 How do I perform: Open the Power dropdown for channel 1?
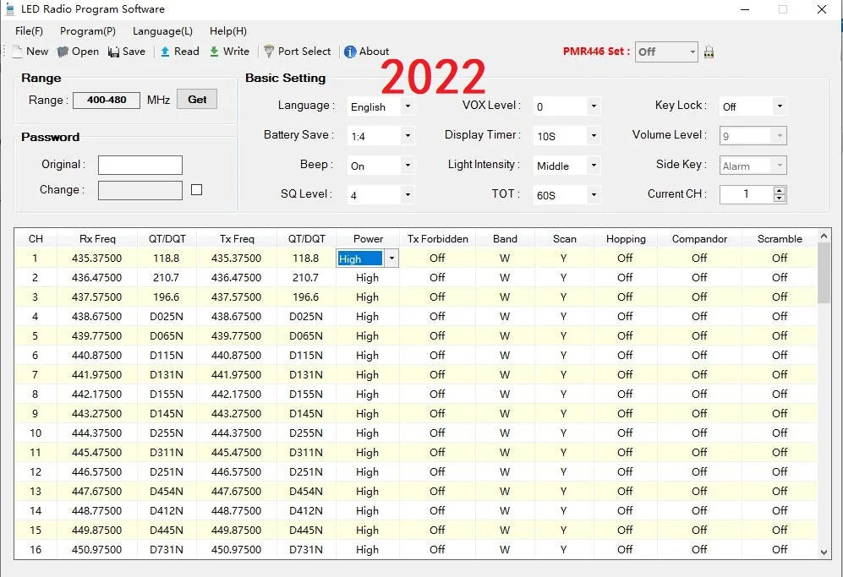[x=391, y=259]
